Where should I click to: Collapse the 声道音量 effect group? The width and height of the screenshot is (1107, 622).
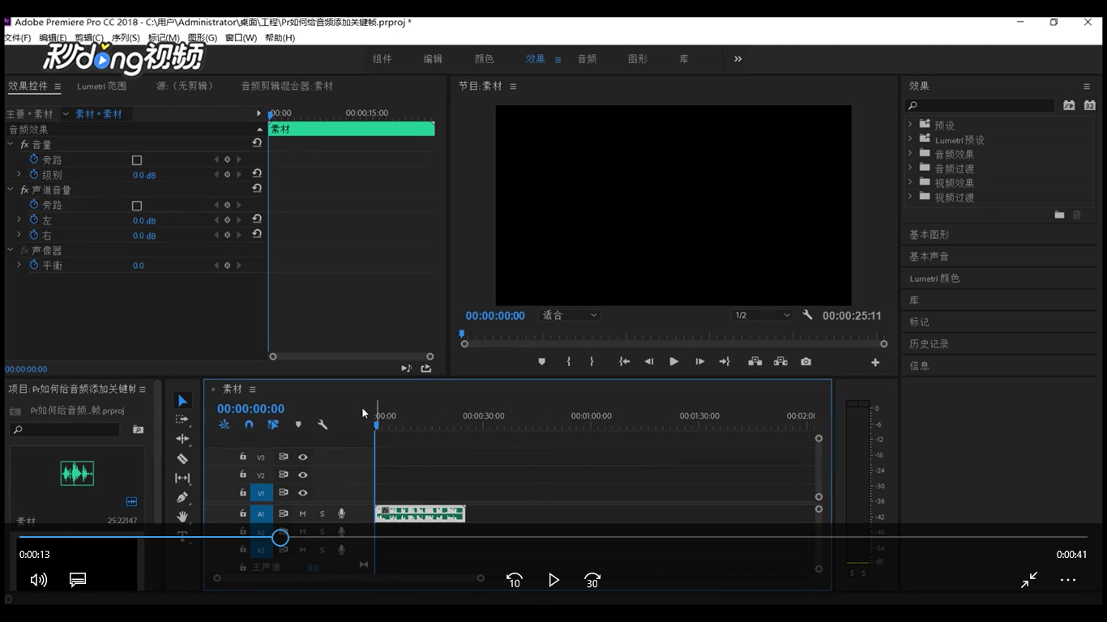coord(11,190)
